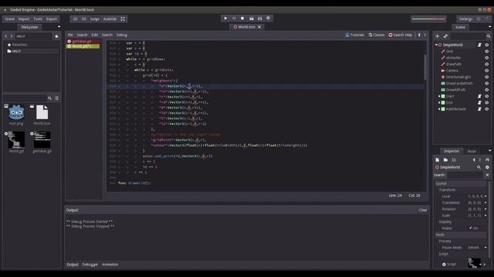Expand the Start node children
Image resolution: width=494 pixels, height=277 pixels.
[439, 96]
